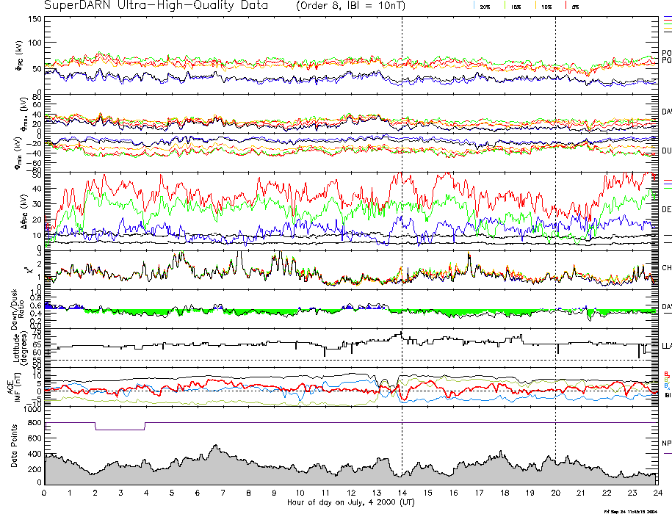Click the green By legend label
672x514 pixels.
tap(666, 380)
